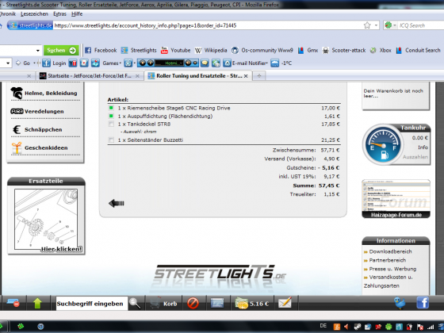Click the magnifier search icon in the bottom bar
444x333 pixels.
[x=135, y=303]
